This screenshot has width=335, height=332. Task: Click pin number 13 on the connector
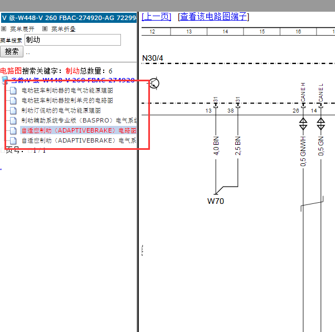coord(208,111)
